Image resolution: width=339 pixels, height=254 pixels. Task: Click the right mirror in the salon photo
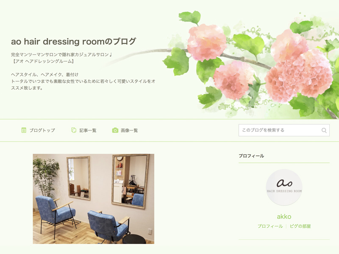tap(131, 181)
